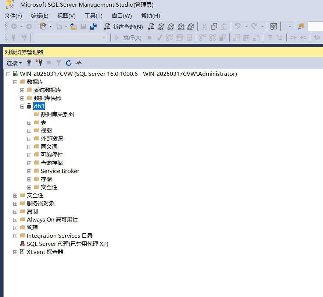Click the undo arrow icon

click(x=238, y=26)
